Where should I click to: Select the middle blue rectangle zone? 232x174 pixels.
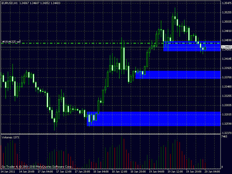tap(178, 75)
